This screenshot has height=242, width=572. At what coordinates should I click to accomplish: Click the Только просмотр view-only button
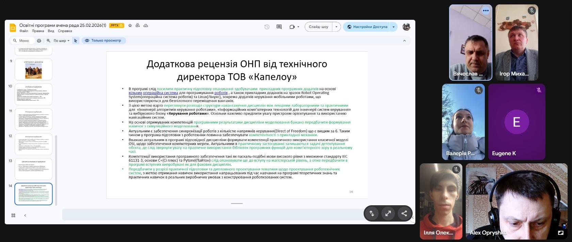[103, 41]
